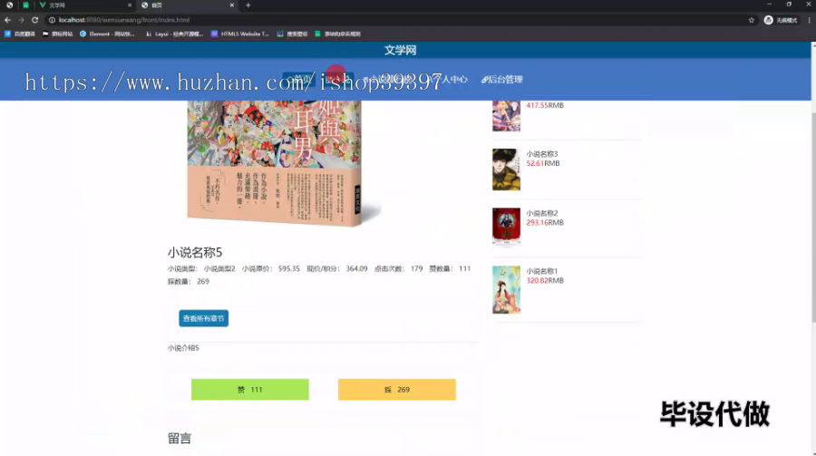Click the 小说名称3 title link
Image resolution: width=816 pixels, height=456 pixels.
(x=542, y=154)
